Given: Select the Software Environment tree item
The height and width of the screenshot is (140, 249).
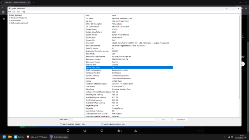Looking at the screenshot, I should click(x=19, y=23).
